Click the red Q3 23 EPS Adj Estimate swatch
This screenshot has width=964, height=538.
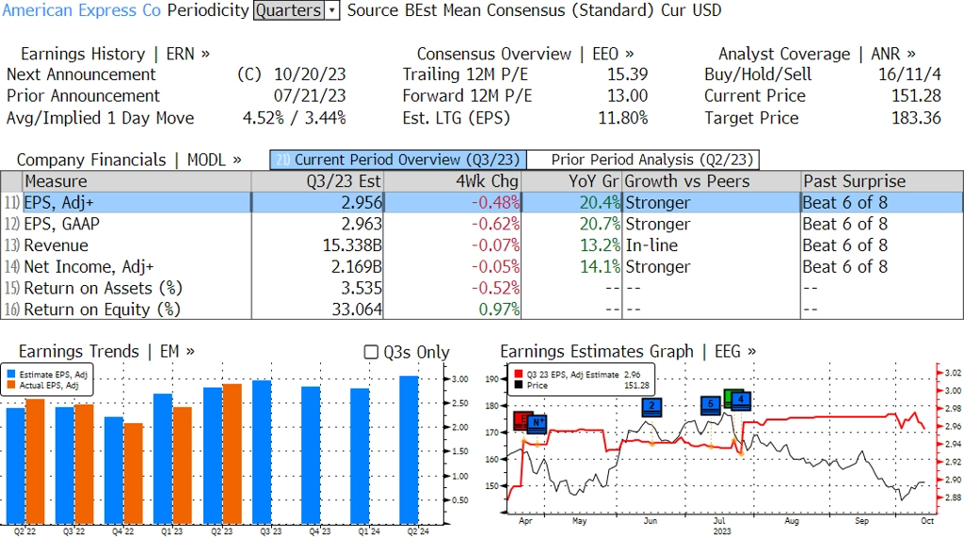pyautogui.click(x=519, y=374)
